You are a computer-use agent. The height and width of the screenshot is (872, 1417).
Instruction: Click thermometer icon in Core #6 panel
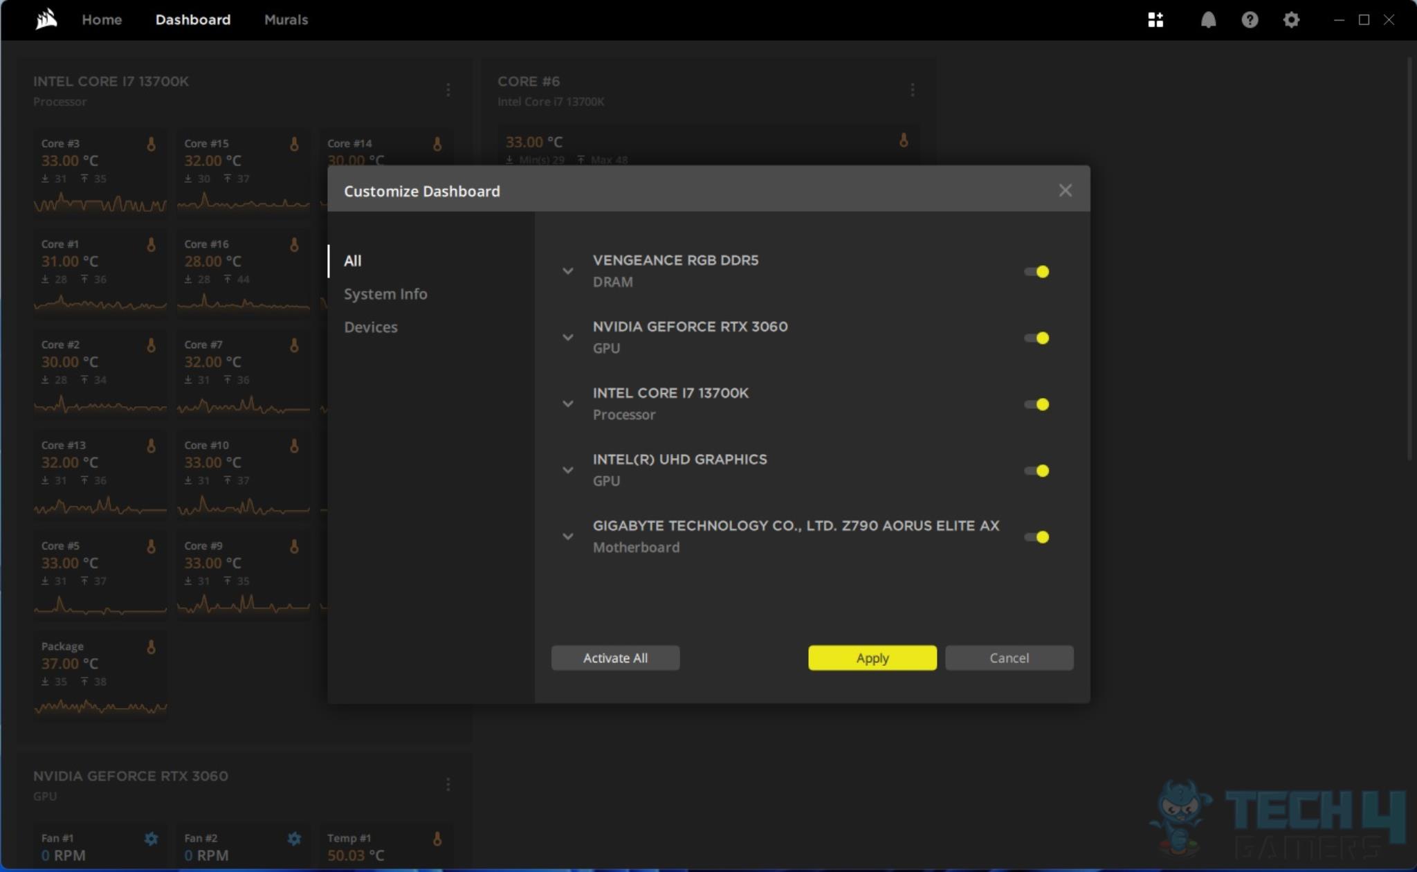pyautogui.click(x=904, y=140)
